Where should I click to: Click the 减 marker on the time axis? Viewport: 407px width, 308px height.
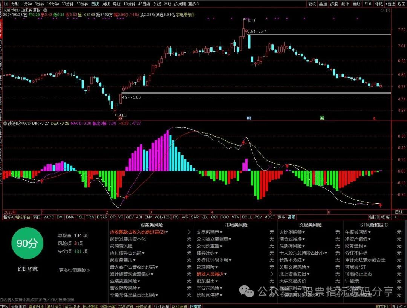pyautogui.click(x=322, y=118)
